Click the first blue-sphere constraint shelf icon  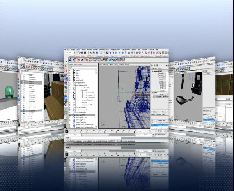pos(111,60)
